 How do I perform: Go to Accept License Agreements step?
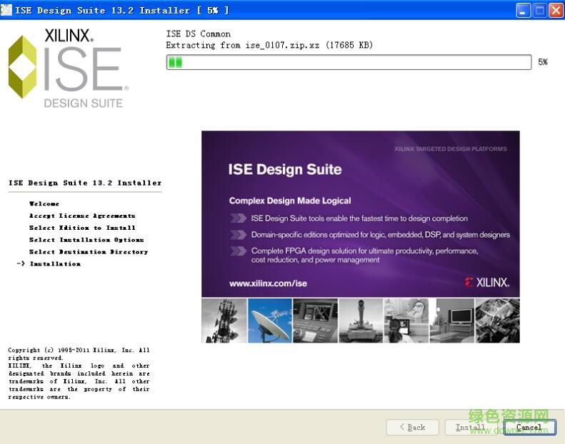[x=82, y=216]
